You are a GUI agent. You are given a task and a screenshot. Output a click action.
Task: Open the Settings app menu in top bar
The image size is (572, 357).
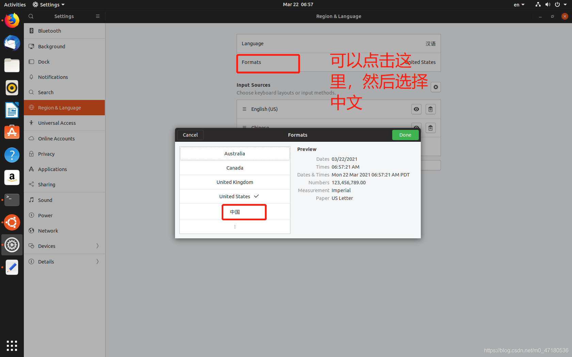point(49,5)
